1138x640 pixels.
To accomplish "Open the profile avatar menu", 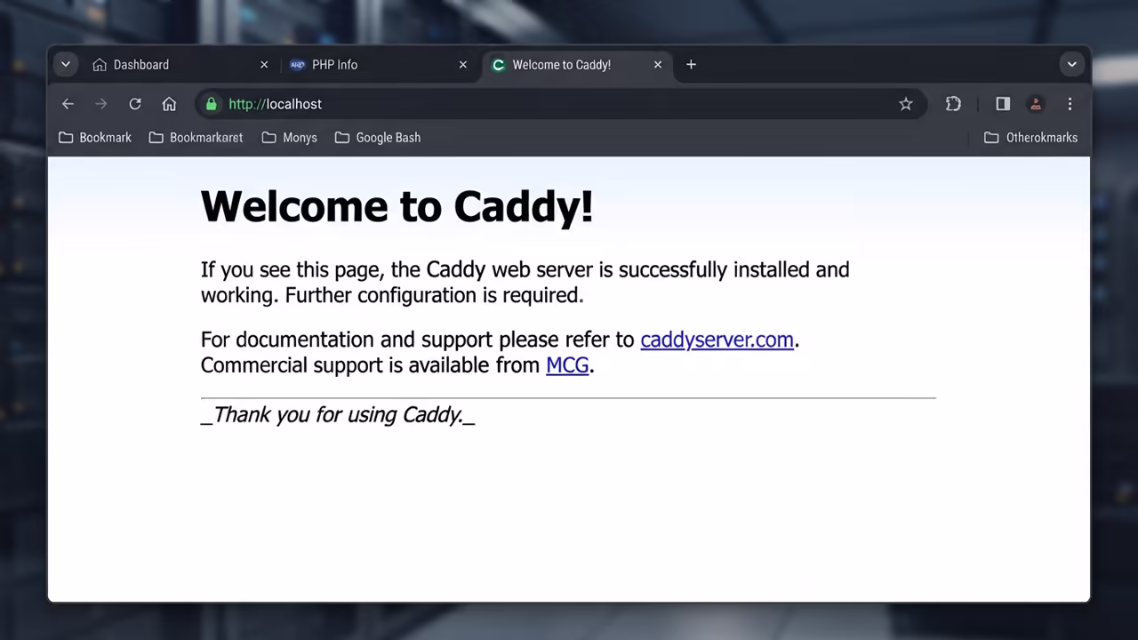I will [x=1036, y=104].
